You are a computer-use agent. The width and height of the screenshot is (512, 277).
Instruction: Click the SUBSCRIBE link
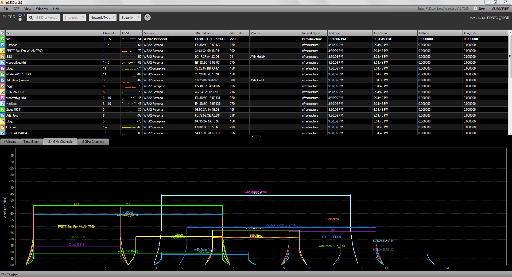[x=501, y=9]
